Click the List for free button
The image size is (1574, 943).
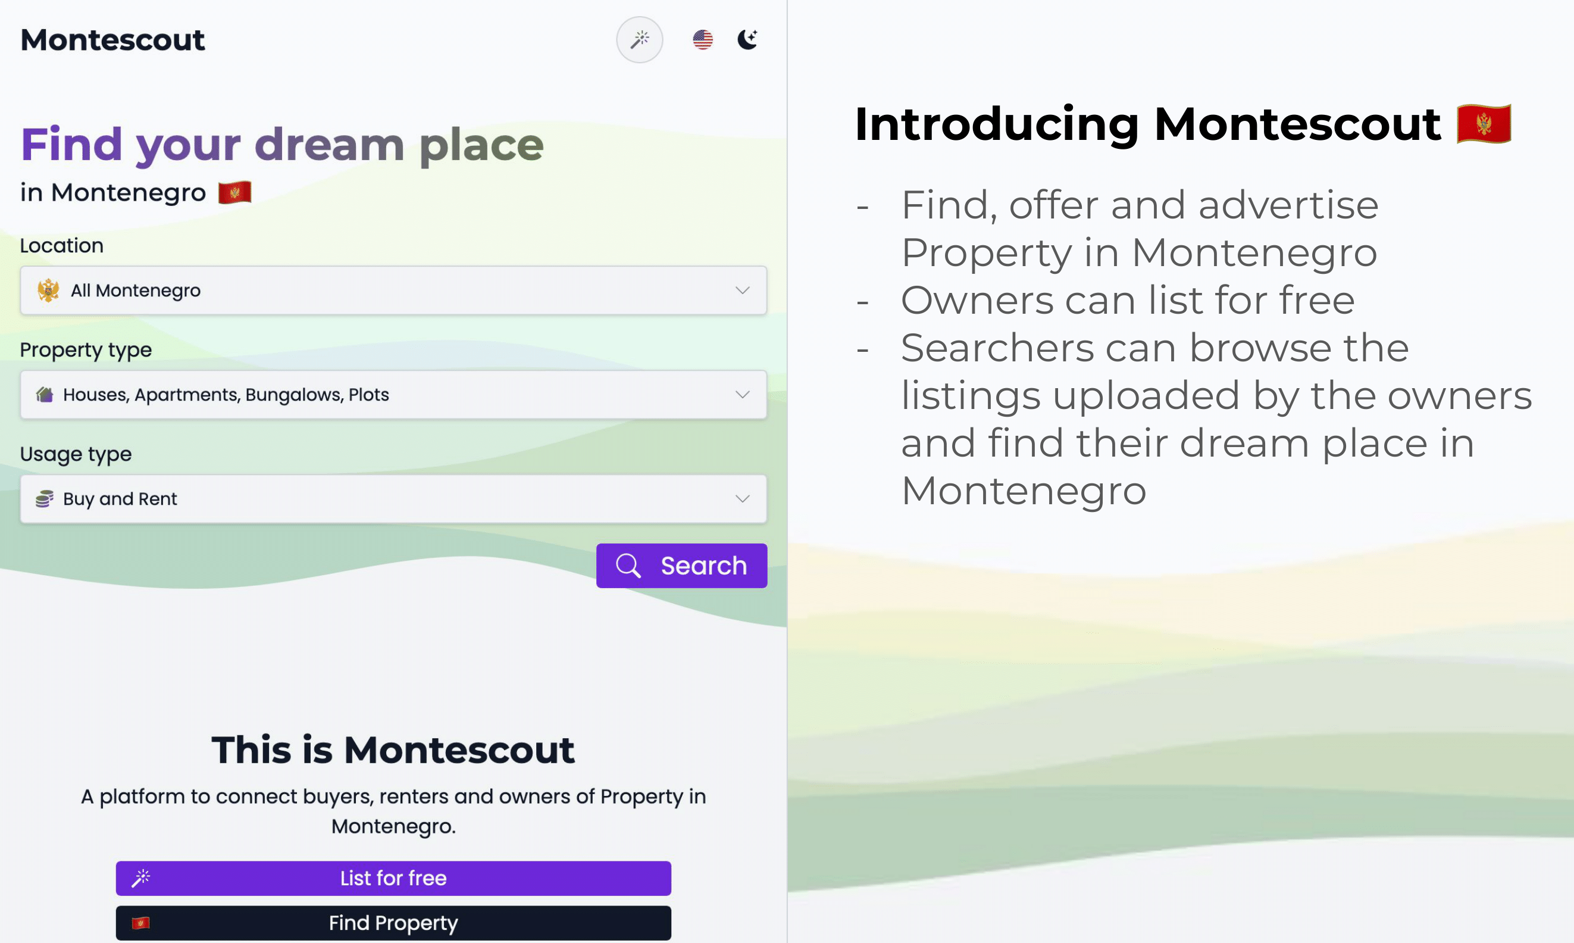393,878
